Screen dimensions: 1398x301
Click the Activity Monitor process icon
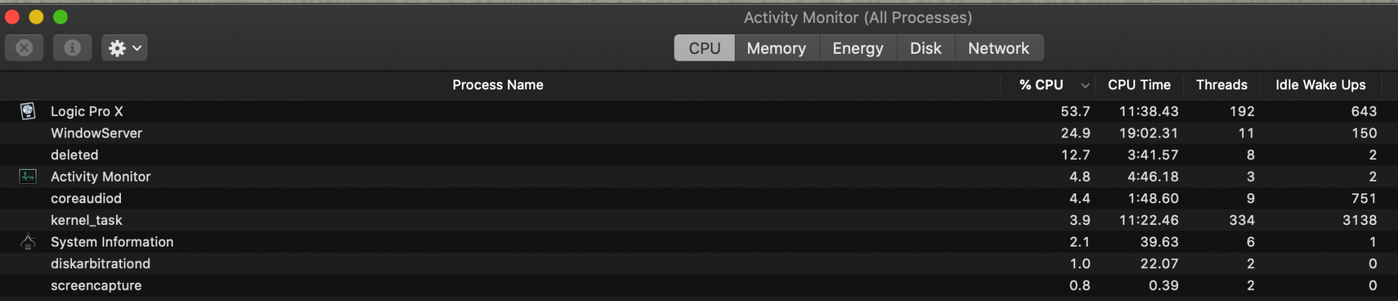tap(28, 177)
